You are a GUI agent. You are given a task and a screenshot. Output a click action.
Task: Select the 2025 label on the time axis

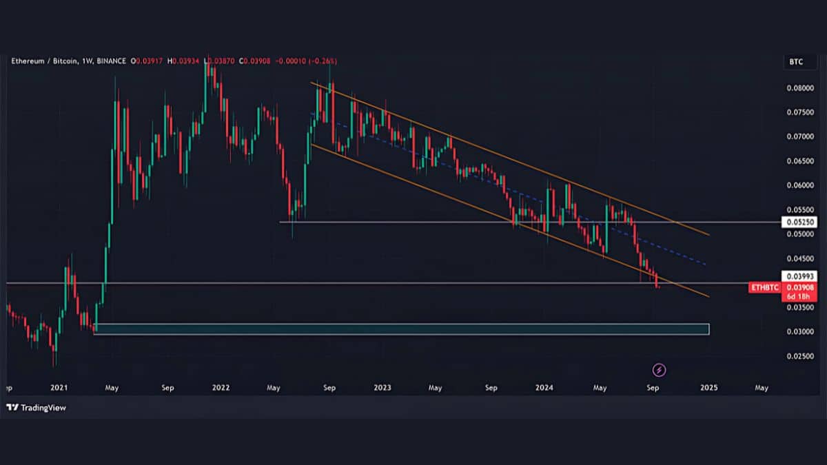click(710, 388)
